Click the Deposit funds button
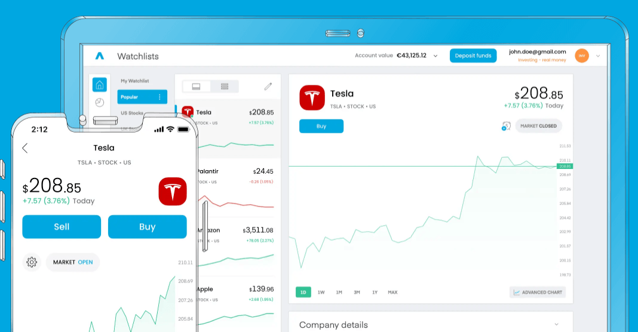638x332 pixels. click(x=473, y=56)
